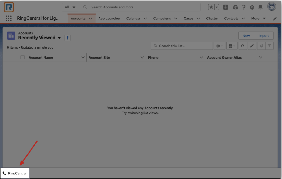Tick the select all rows checkbox

coord(22,57)
